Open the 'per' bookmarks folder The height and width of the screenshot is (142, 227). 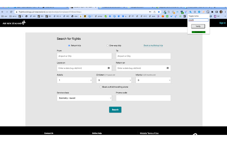[x=4, y=16]
